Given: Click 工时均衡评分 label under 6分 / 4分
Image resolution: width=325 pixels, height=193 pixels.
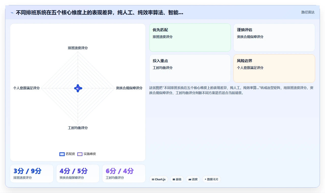Looking at the screenshot, I should tap(115, 178).
